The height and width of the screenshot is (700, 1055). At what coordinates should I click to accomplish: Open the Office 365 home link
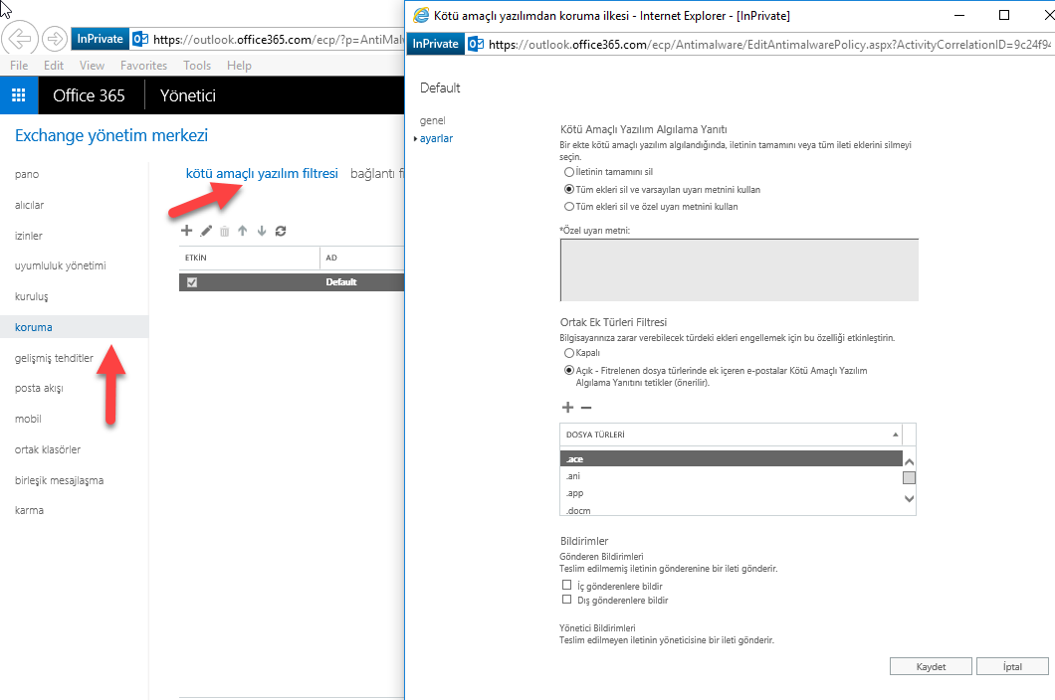89,95
